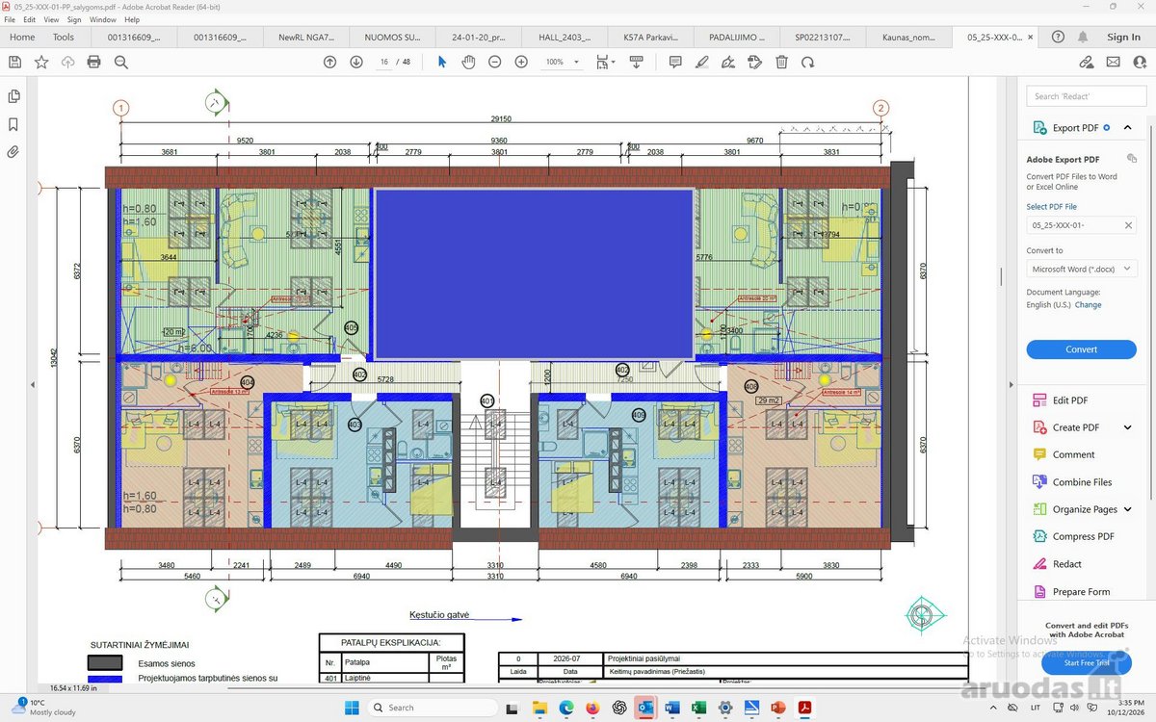The width and height of the screenshot is (1156, 722).
Task: Star this document as favorite
Action: click(41, 62)
